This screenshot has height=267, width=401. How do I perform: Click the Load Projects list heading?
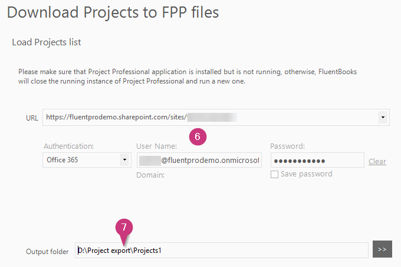tap(46, 42)
